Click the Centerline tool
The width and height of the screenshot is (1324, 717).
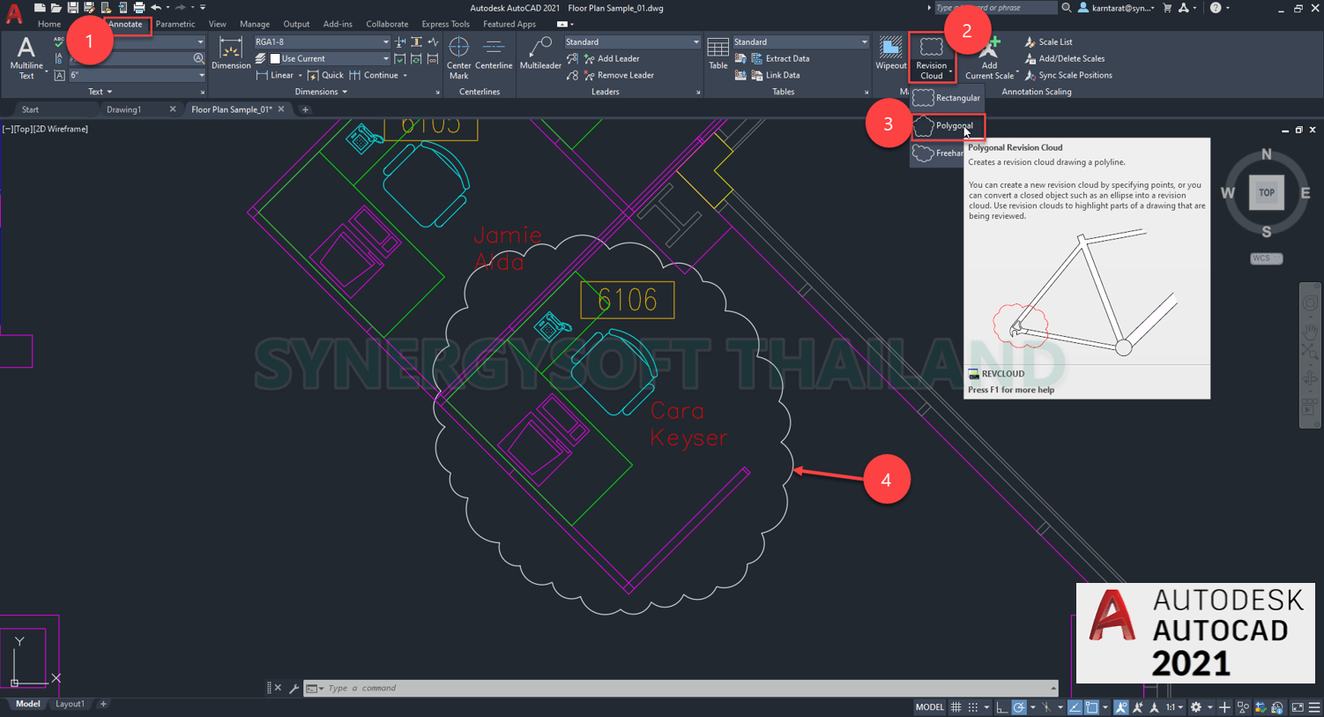click(x=493, y=55)
